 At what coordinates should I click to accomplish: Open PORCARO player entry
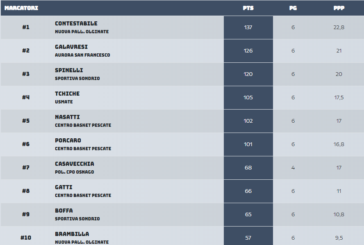tap(68, 140)
